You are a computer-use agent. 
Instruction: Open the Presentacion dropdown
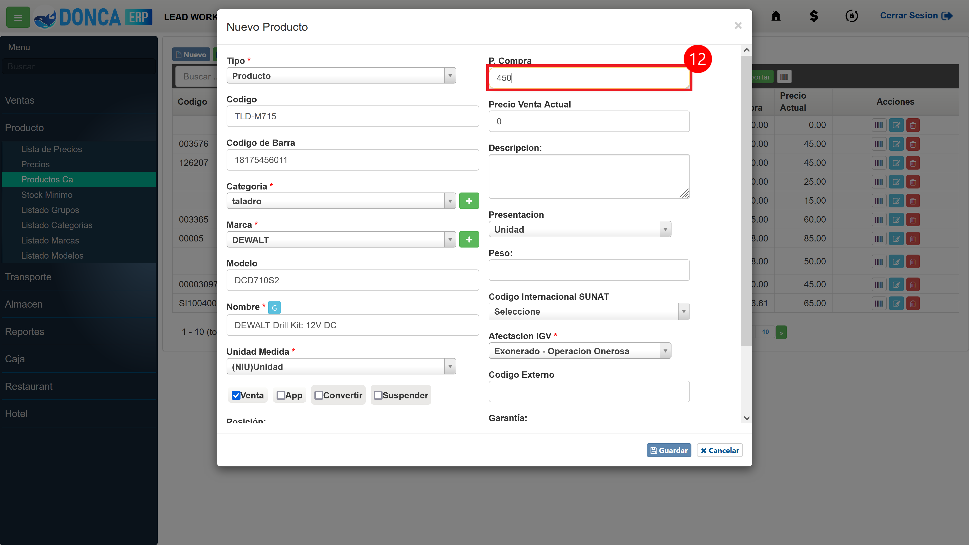tap(580, 229)
